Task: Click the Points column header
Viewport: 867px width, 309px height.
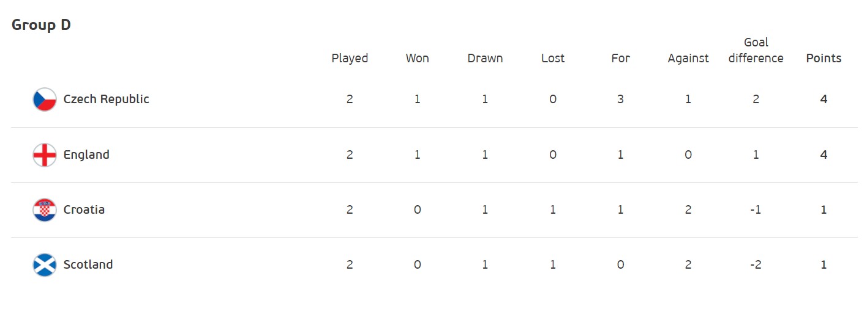Action: coord(824,59)
